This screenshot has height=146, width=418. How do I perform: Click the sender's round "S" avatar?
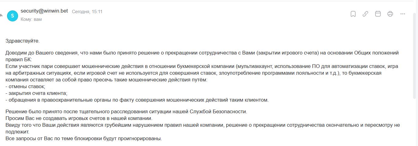(x=13, y=16)
